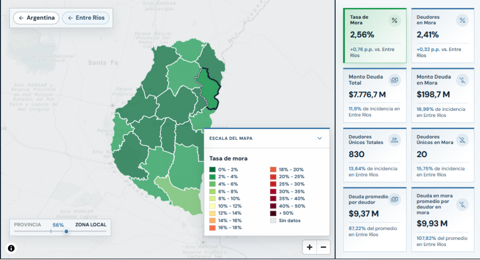Click crossed-dollar icon on Deuda en mora promedio card
Viewport: 480px width, 260px height.
(x=462, y=204)
